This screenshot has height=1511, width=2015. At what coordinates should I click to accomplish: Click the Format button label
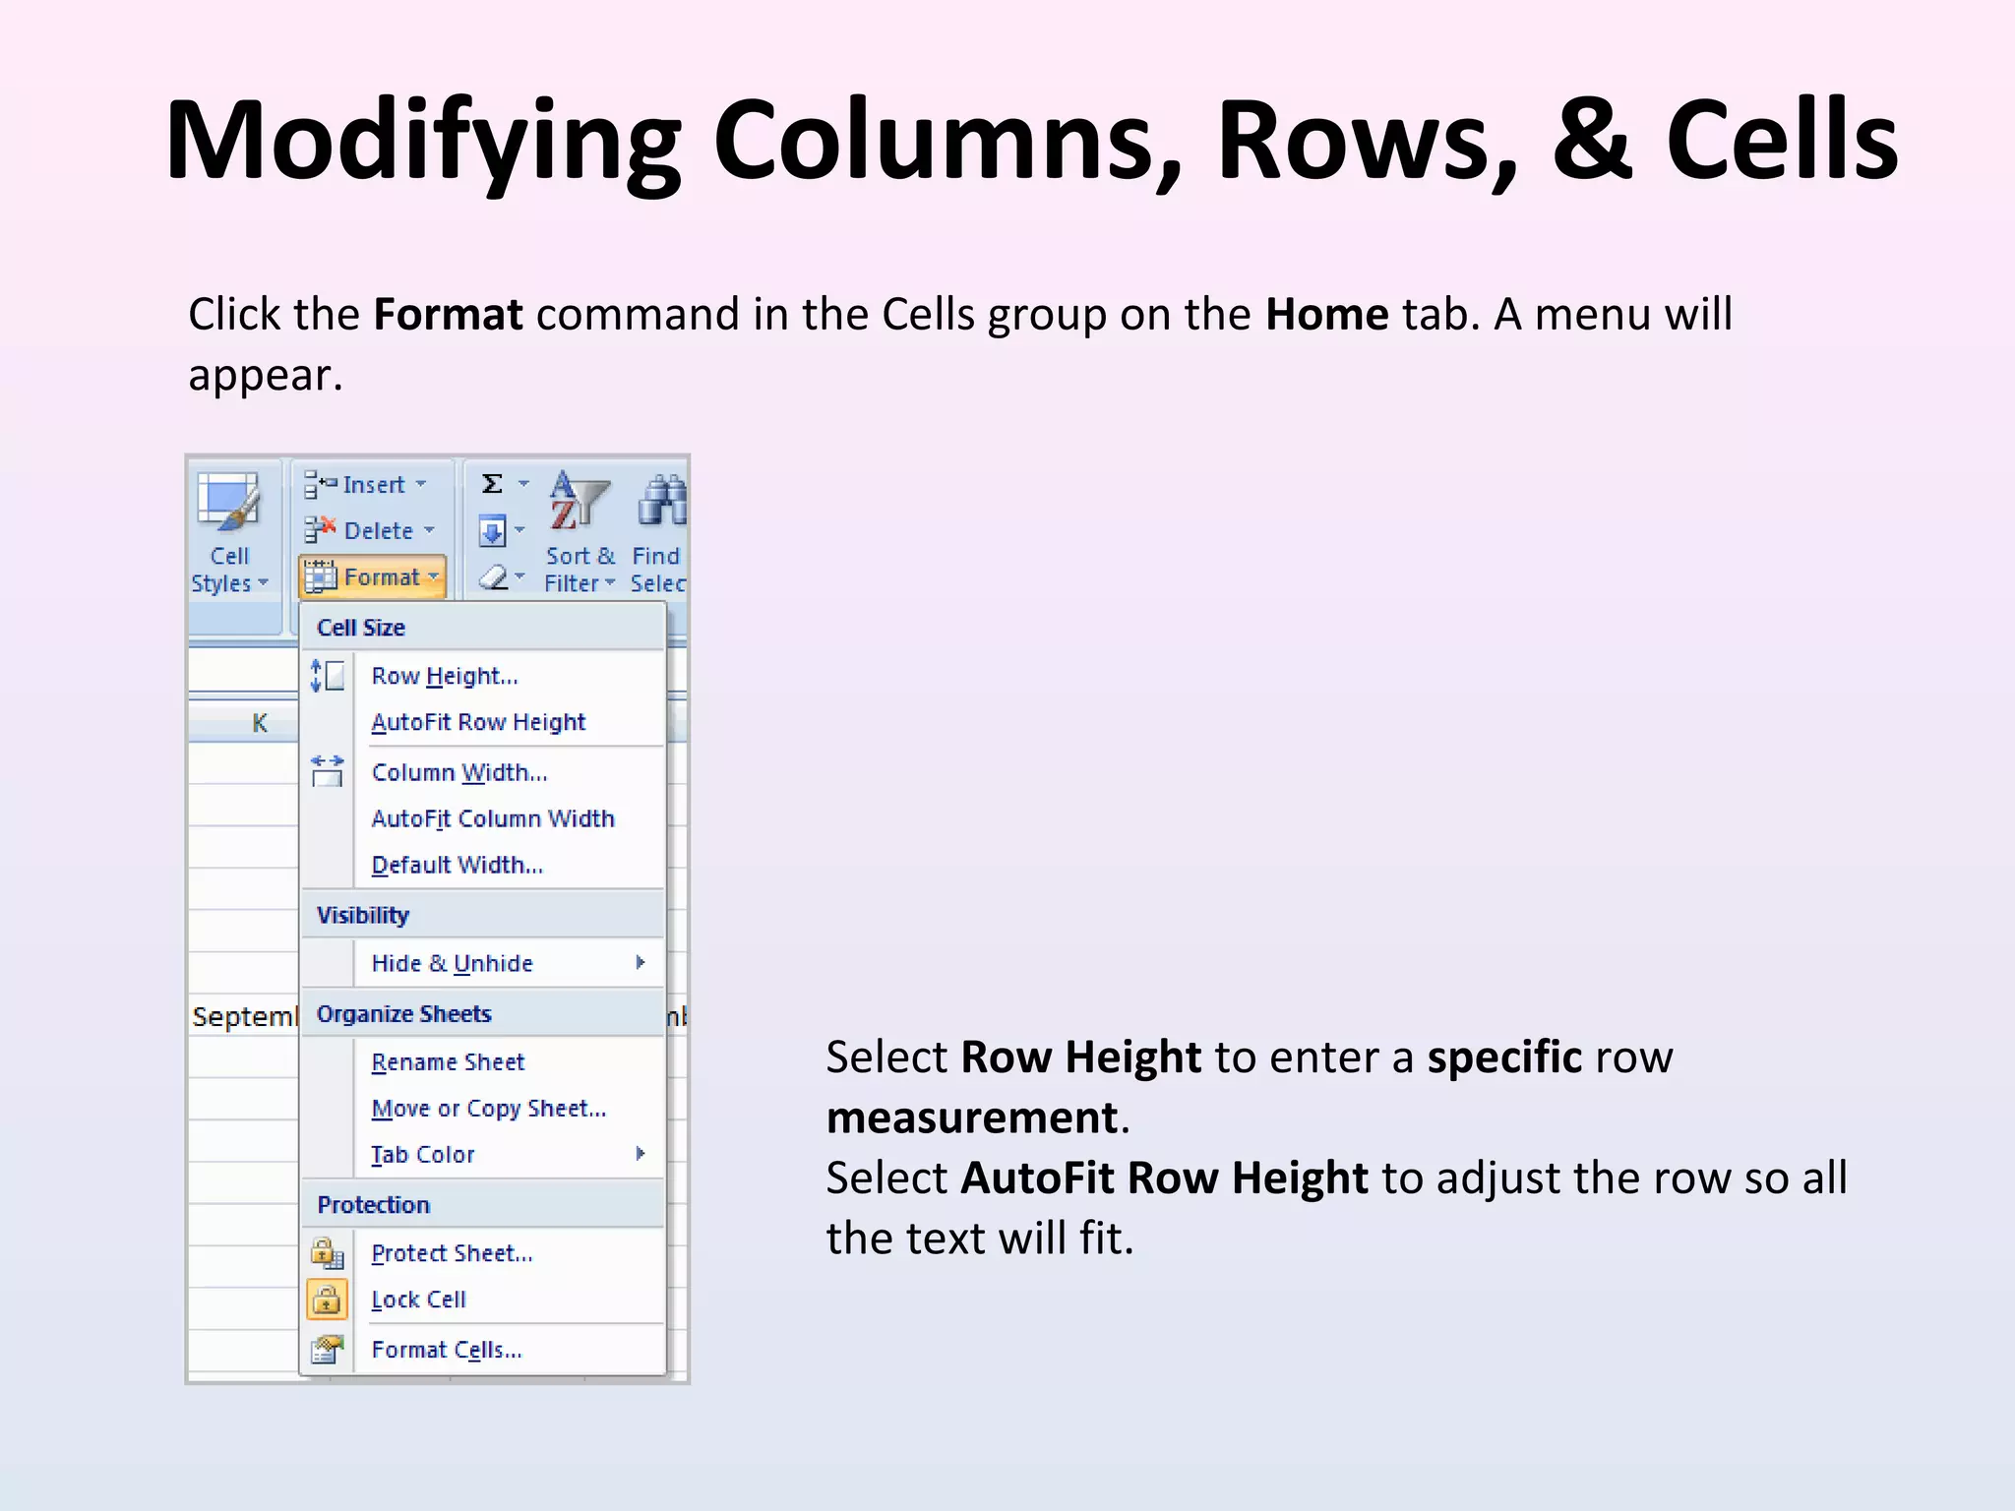pos(382,577)
